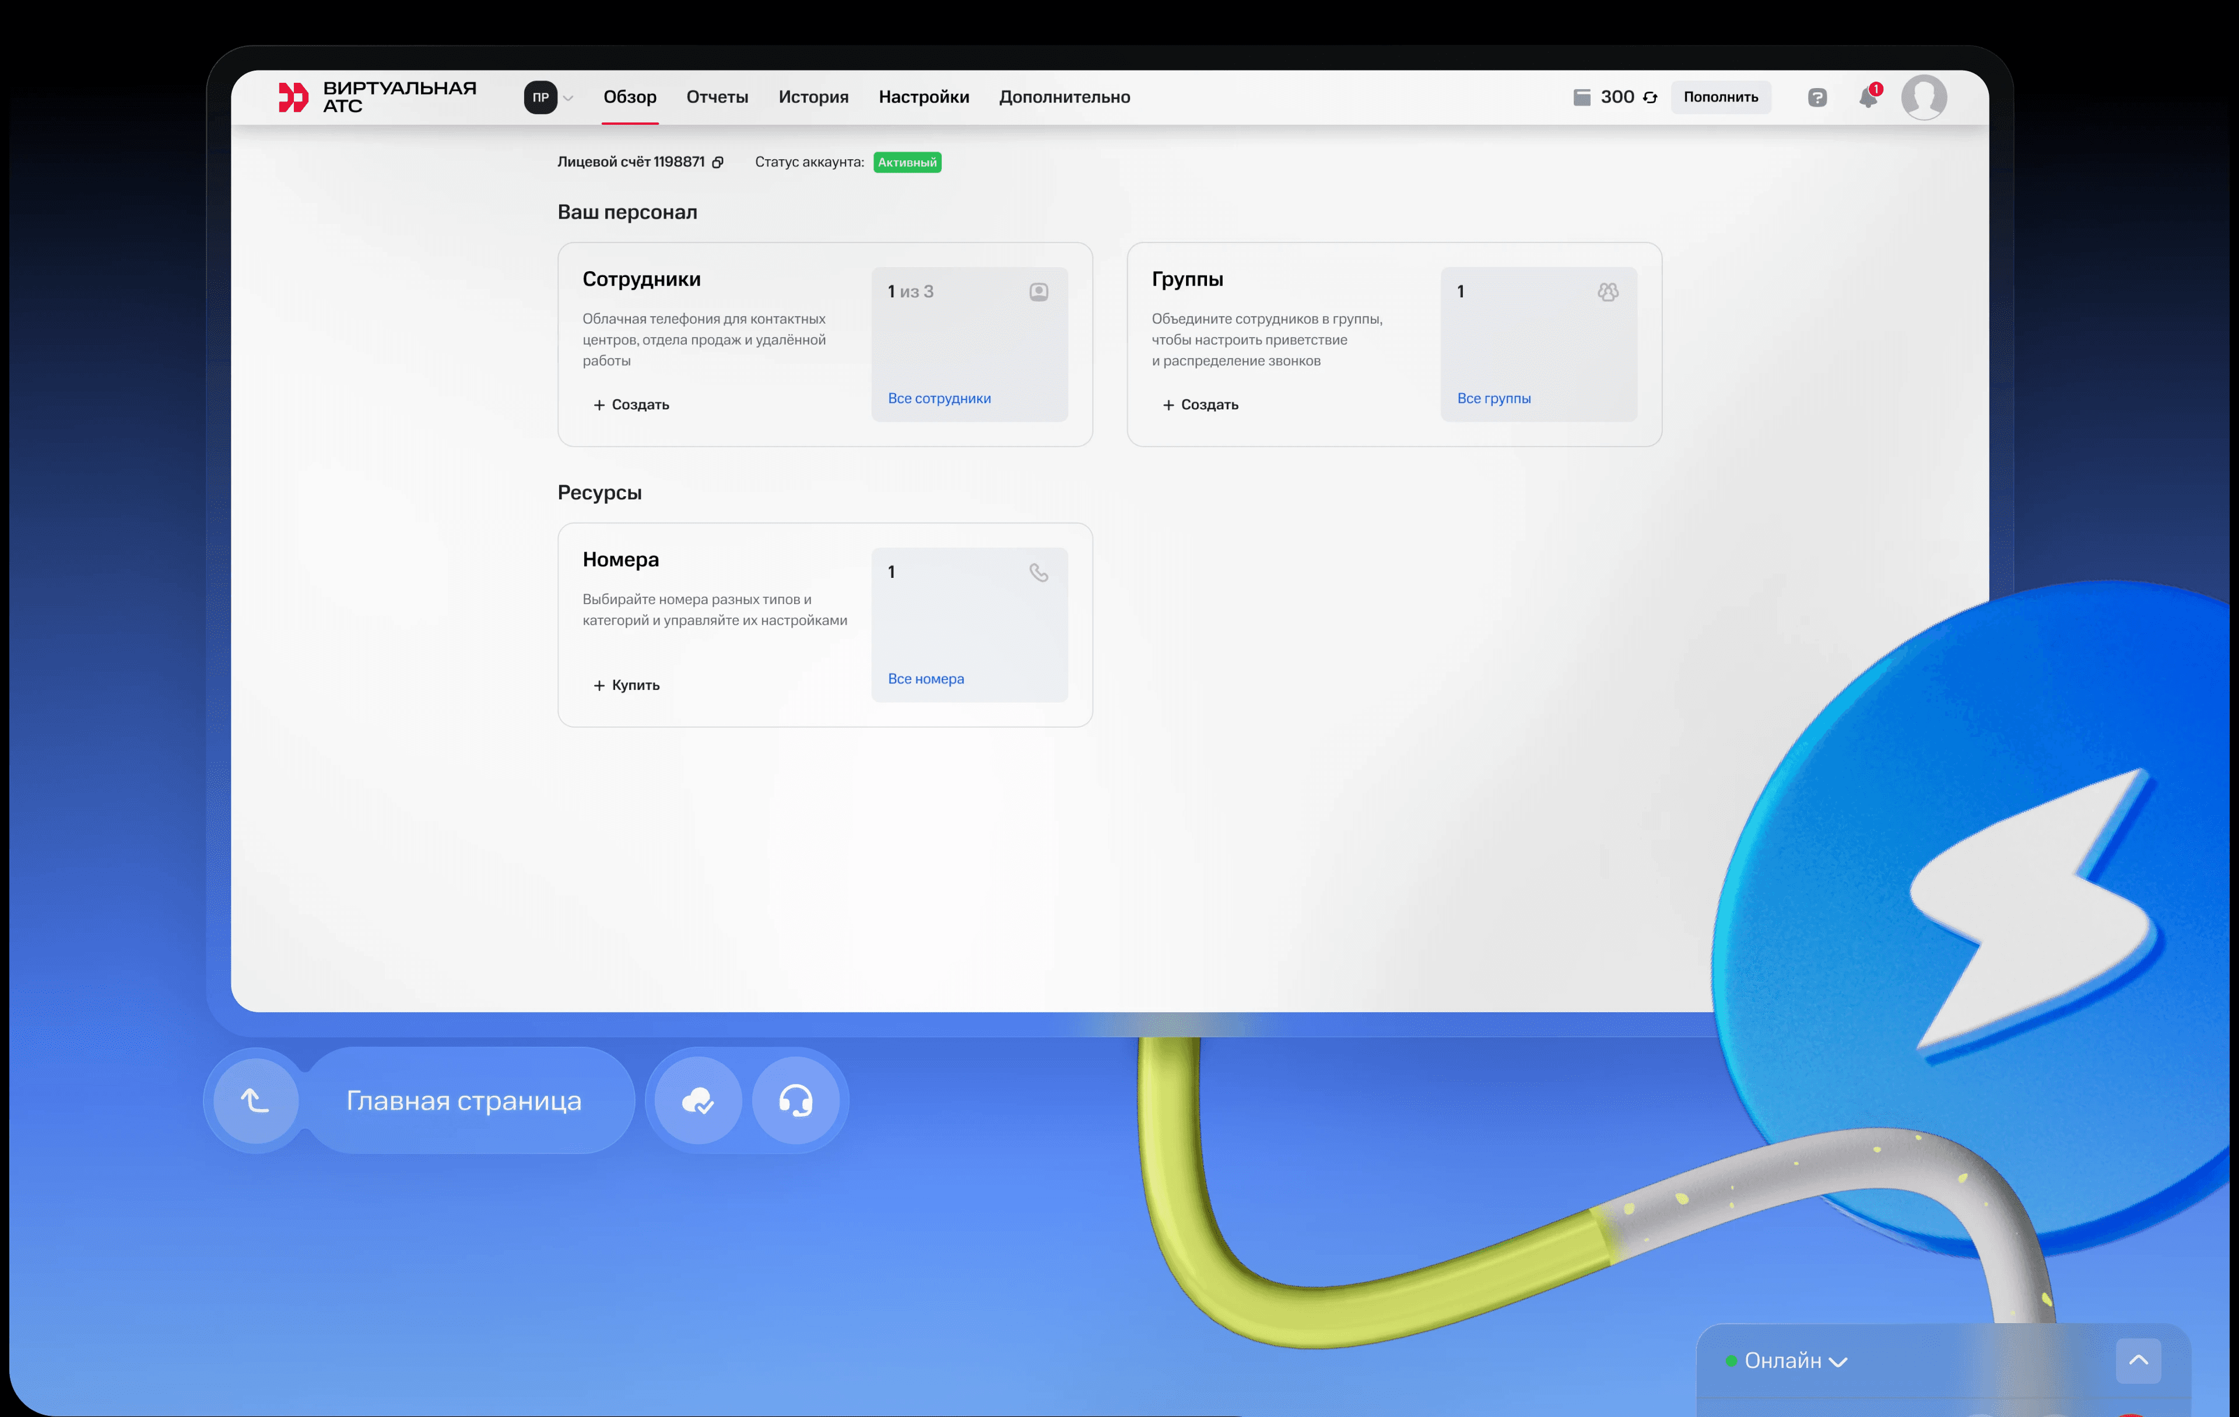Click the Главная страница pill
This screenshot has height=1417, width=2239.
point(464,1101)
